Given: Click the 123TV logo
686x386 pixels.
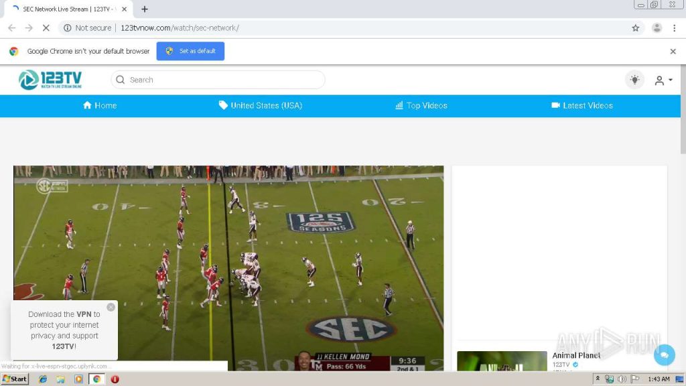Looking at the screenshot, I should click(50, 80).
